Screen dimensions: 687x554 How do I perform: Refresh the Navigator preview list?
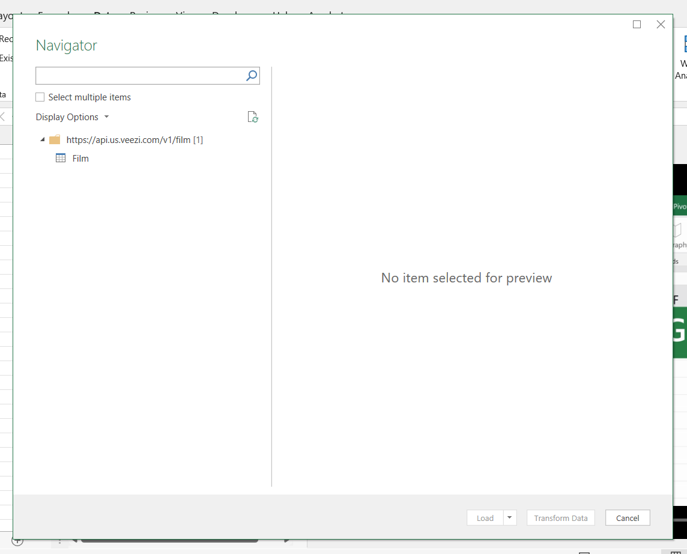253,117
